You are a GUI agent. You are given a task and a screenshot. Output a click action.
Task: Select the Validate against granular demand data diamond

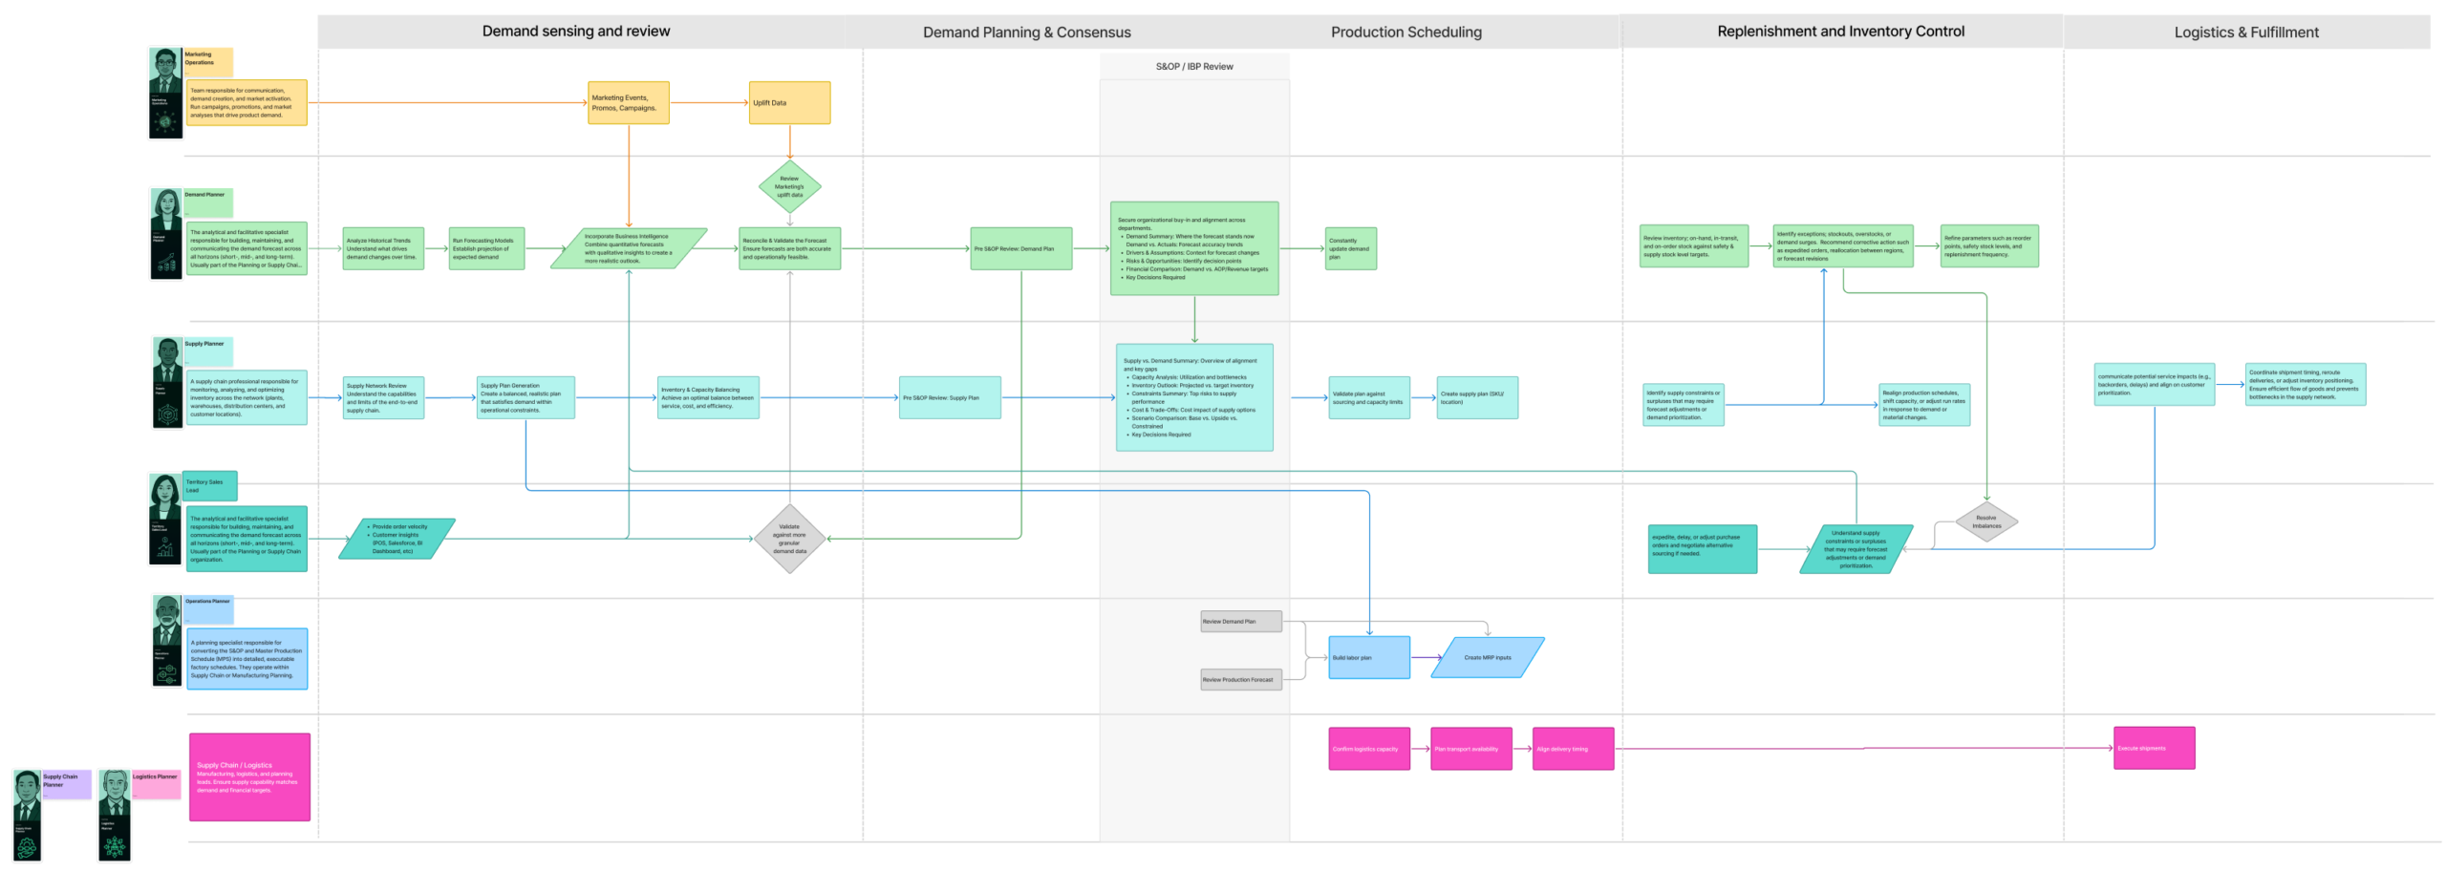click(789, 539)
